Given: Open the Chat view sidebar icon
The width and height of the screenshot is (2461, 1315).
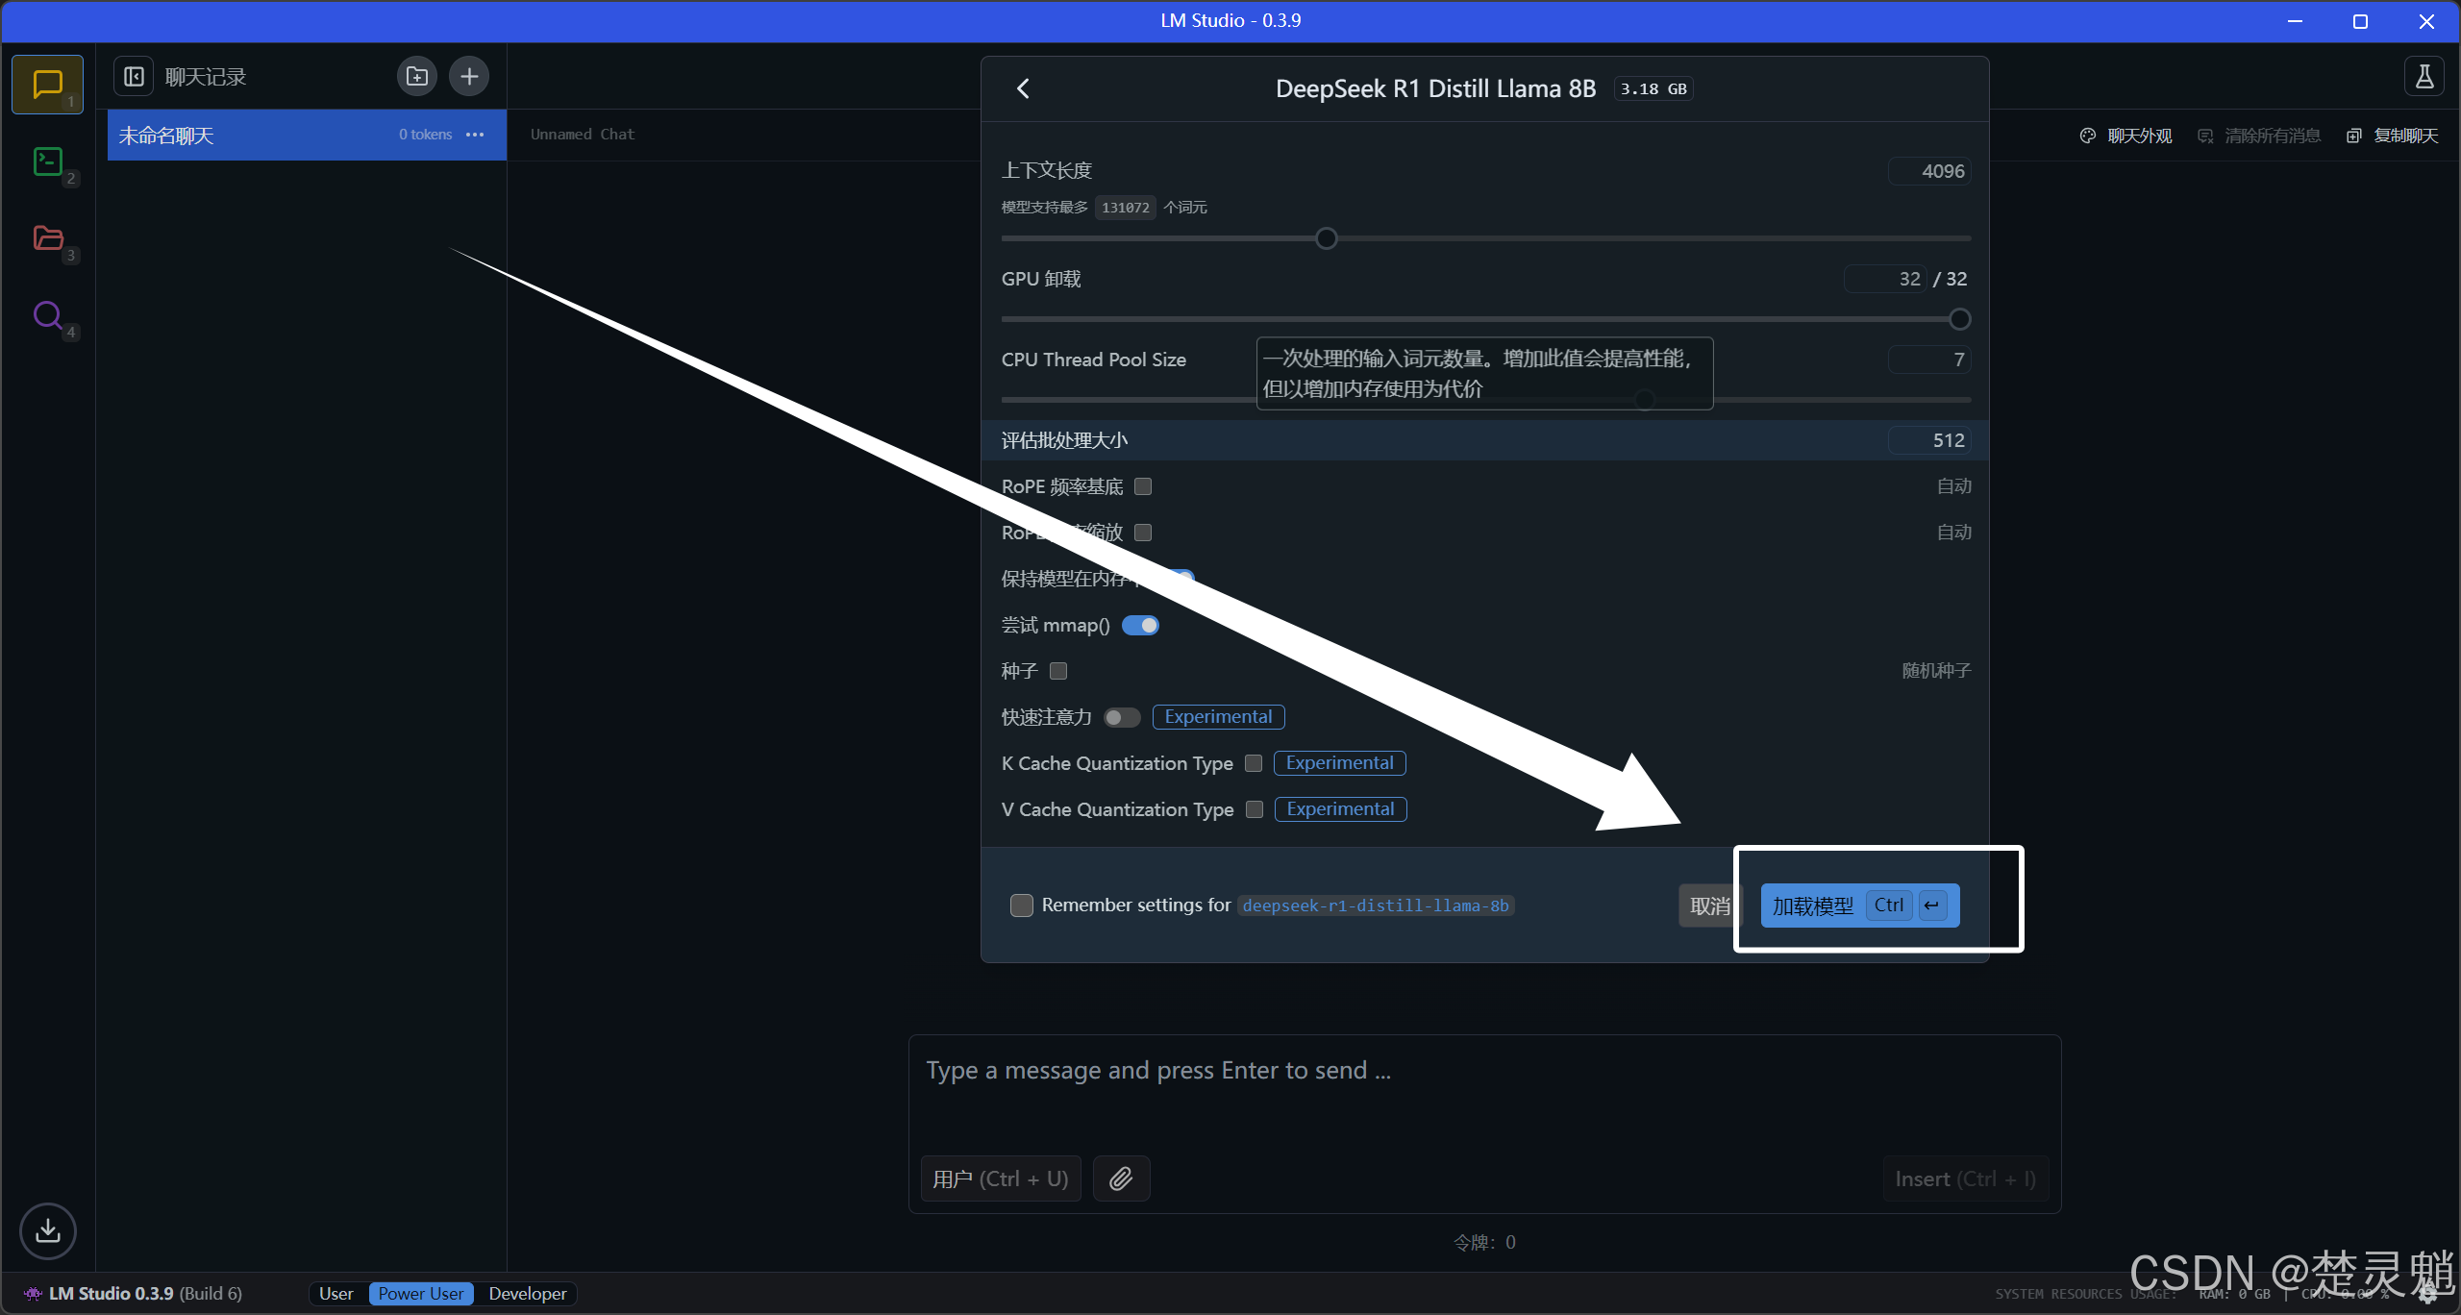Looking at the screenshot, I should (x=47, y=85).
